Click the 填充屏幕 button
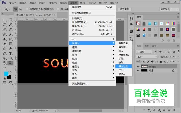The image size is (181, 113). pos(124,9)
